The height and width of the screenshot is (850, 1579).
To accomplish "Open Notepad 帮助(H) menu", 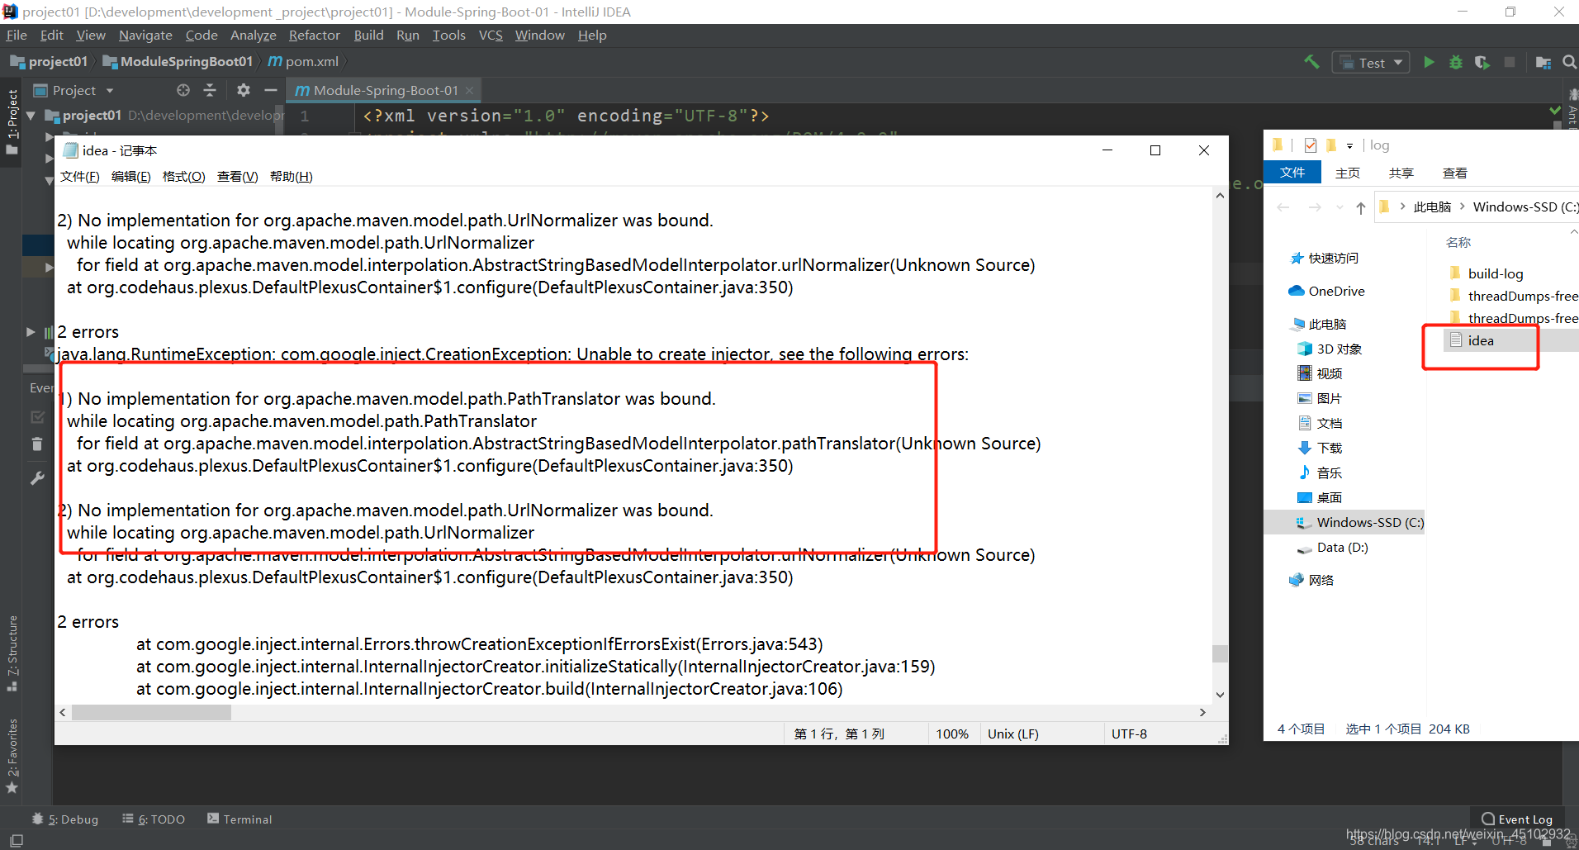I will tap(291, 176).
